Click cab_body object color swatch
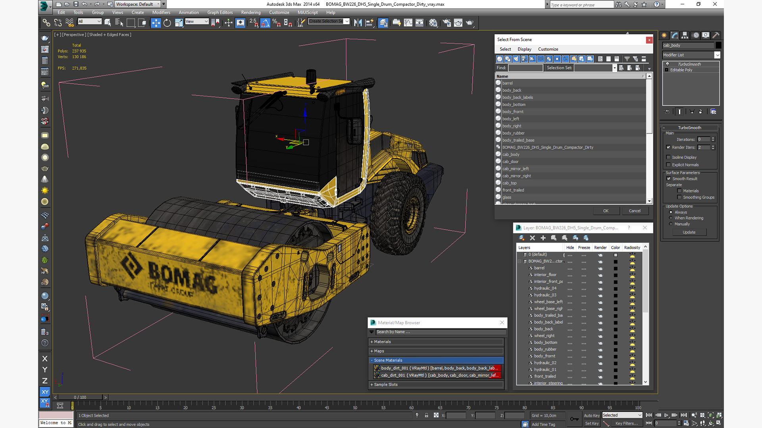Viewport: 762px width, 428px height. coord(718,45)
